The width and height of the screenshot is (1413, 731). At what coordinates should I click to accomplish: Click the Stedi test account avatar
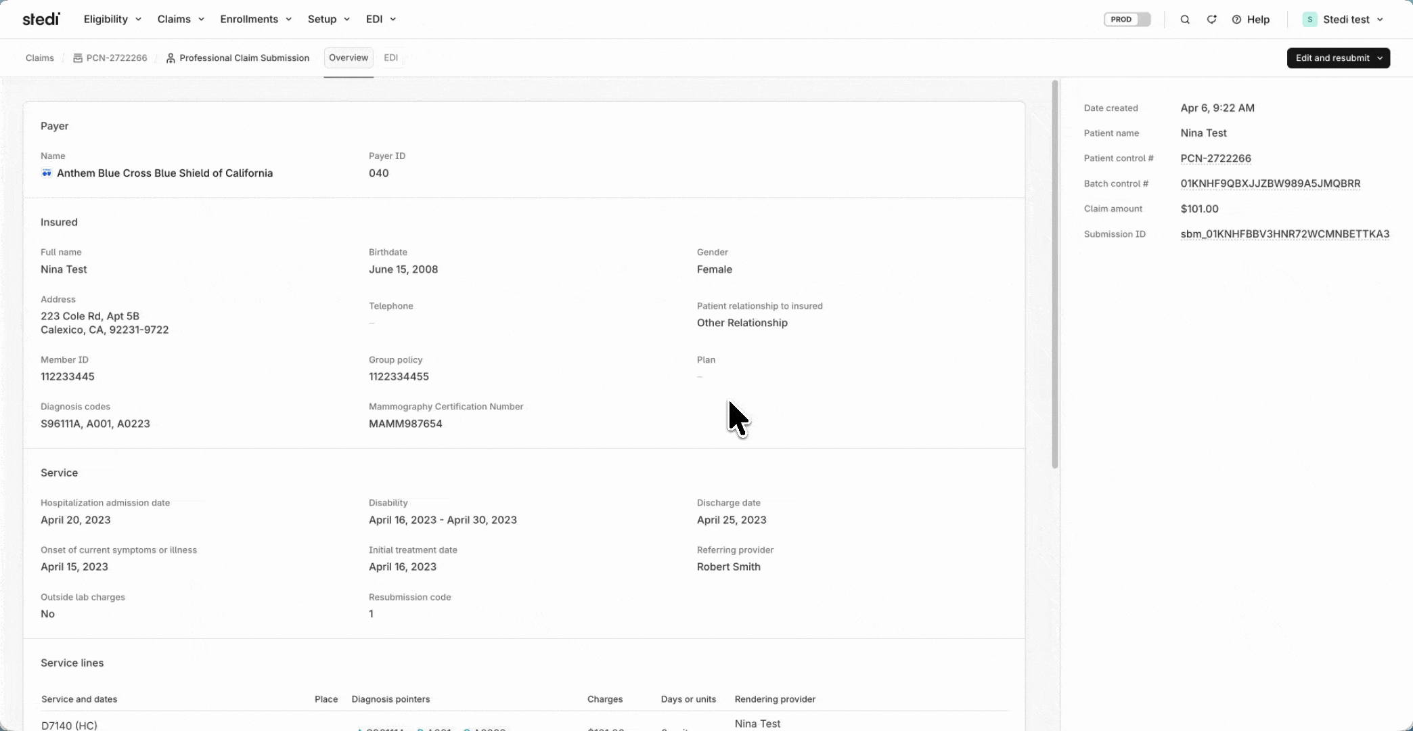(1309, 20)
